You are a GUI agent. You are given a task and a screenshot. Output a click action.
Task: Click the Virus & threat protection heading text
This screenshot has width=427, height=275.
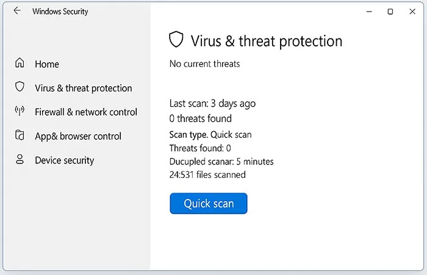click(x=267, y=41)
